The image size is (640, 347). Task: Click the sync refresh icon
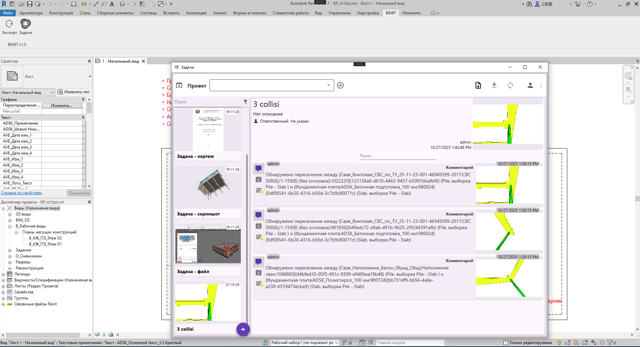[x=510, y=86]
